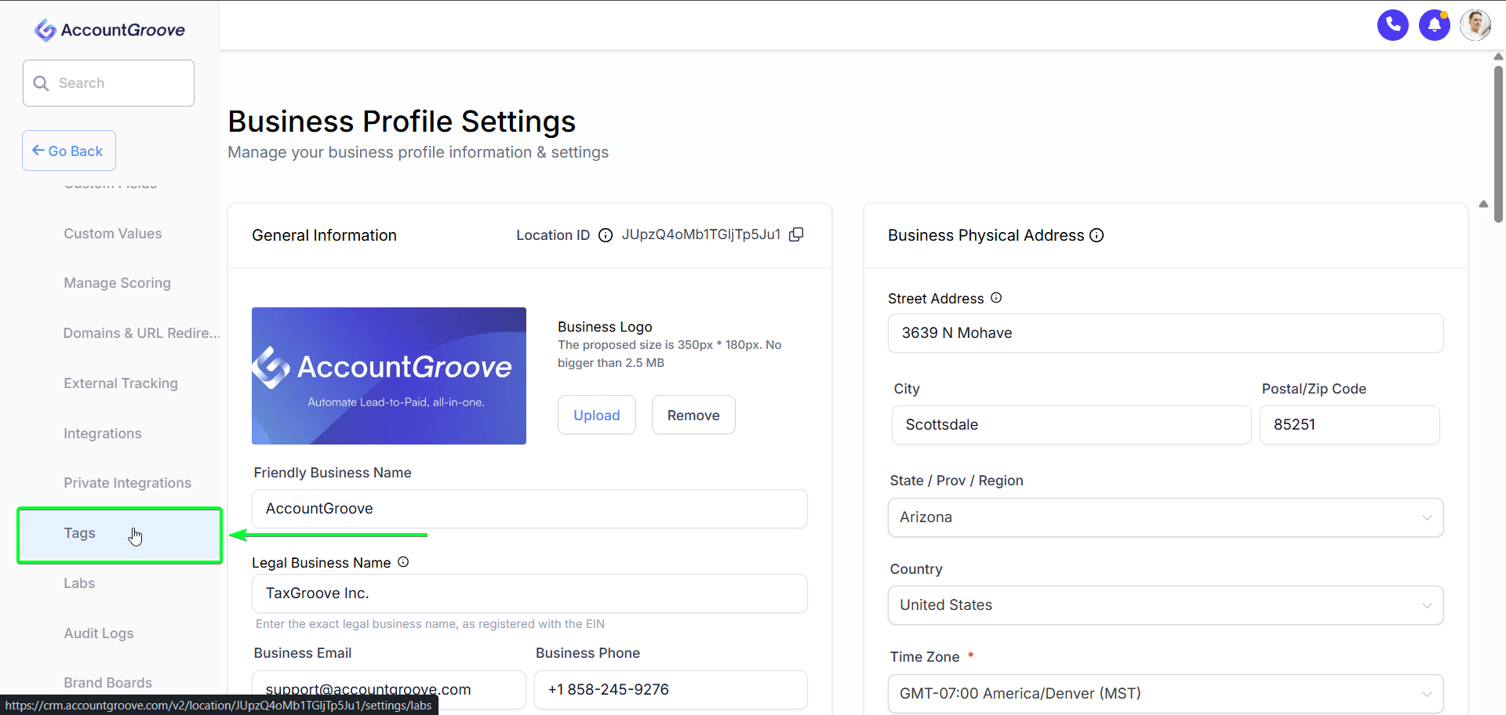Viewport: 1506px width, 715px height.
Task: Edit the Legal Business Name field
Action: pos(529,593)
